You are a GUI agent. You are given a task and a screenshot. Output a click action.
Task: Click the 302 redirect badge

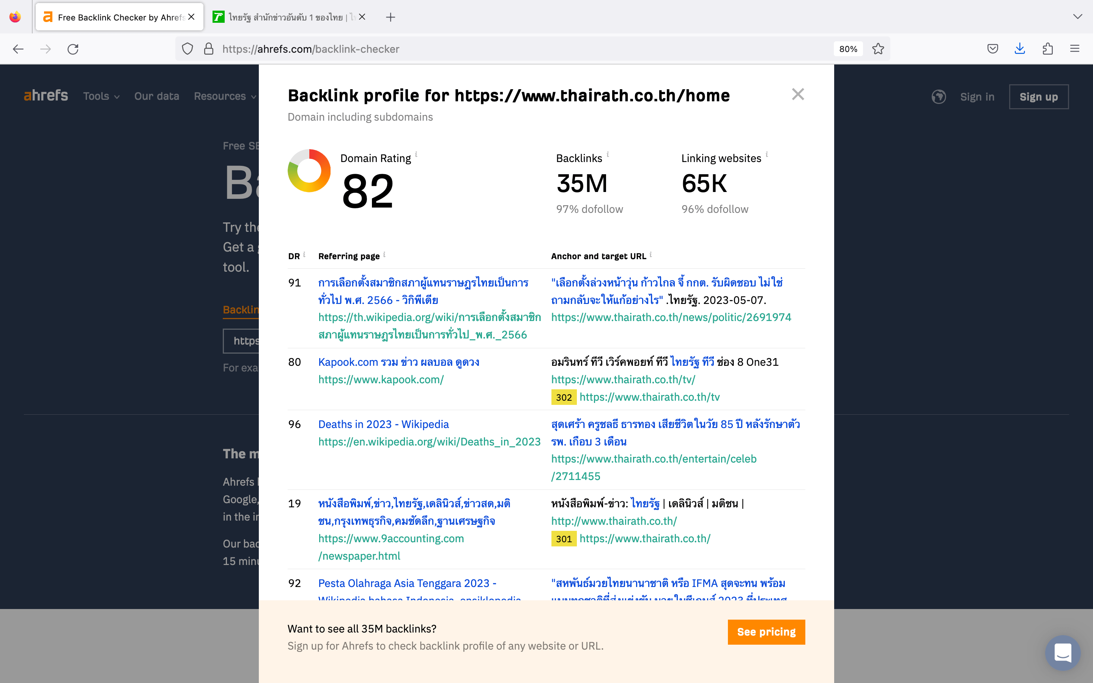[564, 397]
